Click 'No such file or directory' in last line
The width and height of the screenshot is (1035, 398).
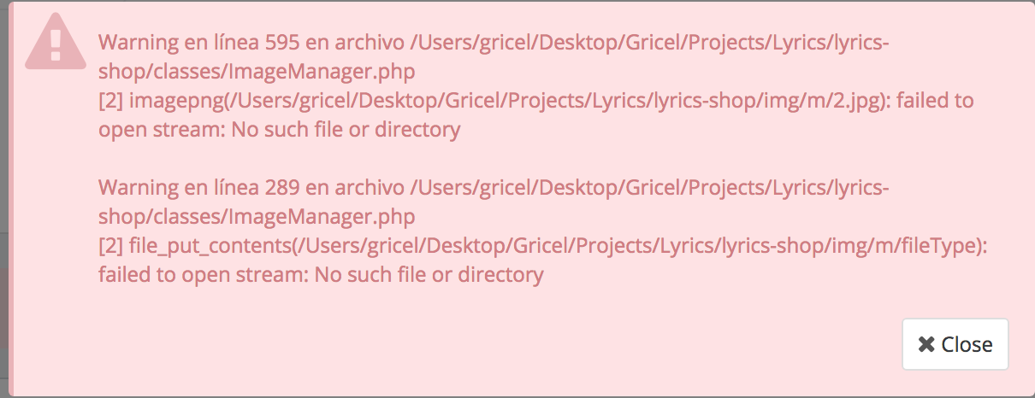pyautogui.click(x=429, y=275)
